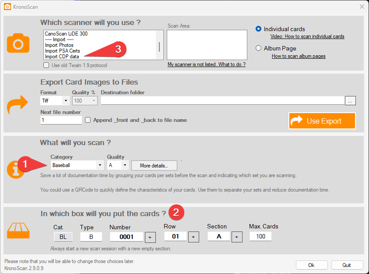Screen dimensions: 369x274
Task: Increment the Row value with plus button
Action: [193, 237]
